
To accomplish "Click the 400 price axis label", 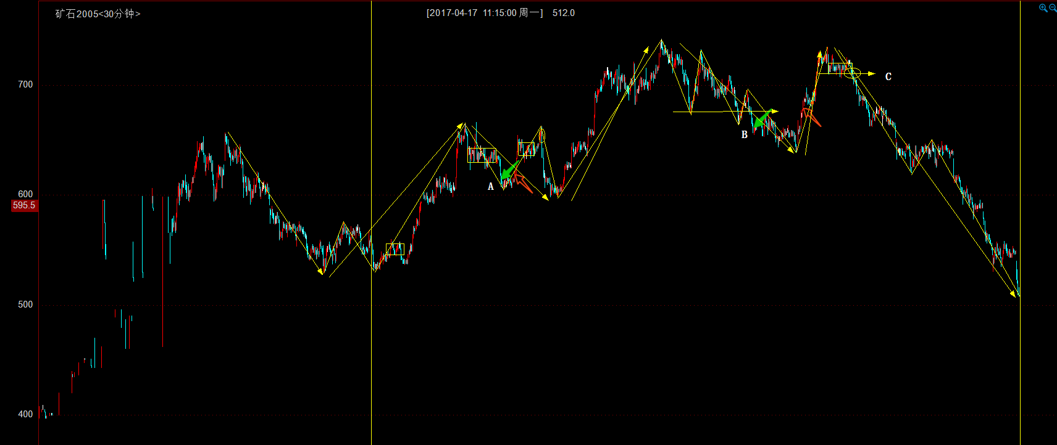I will coord(25,414).
